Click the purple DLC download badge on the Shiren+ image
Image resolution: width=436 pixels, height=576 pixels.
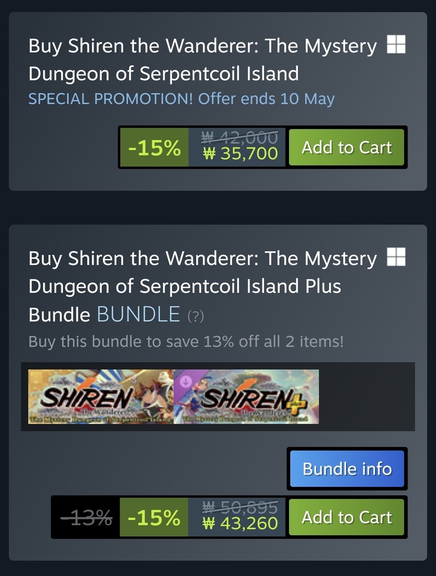[186, 381]
